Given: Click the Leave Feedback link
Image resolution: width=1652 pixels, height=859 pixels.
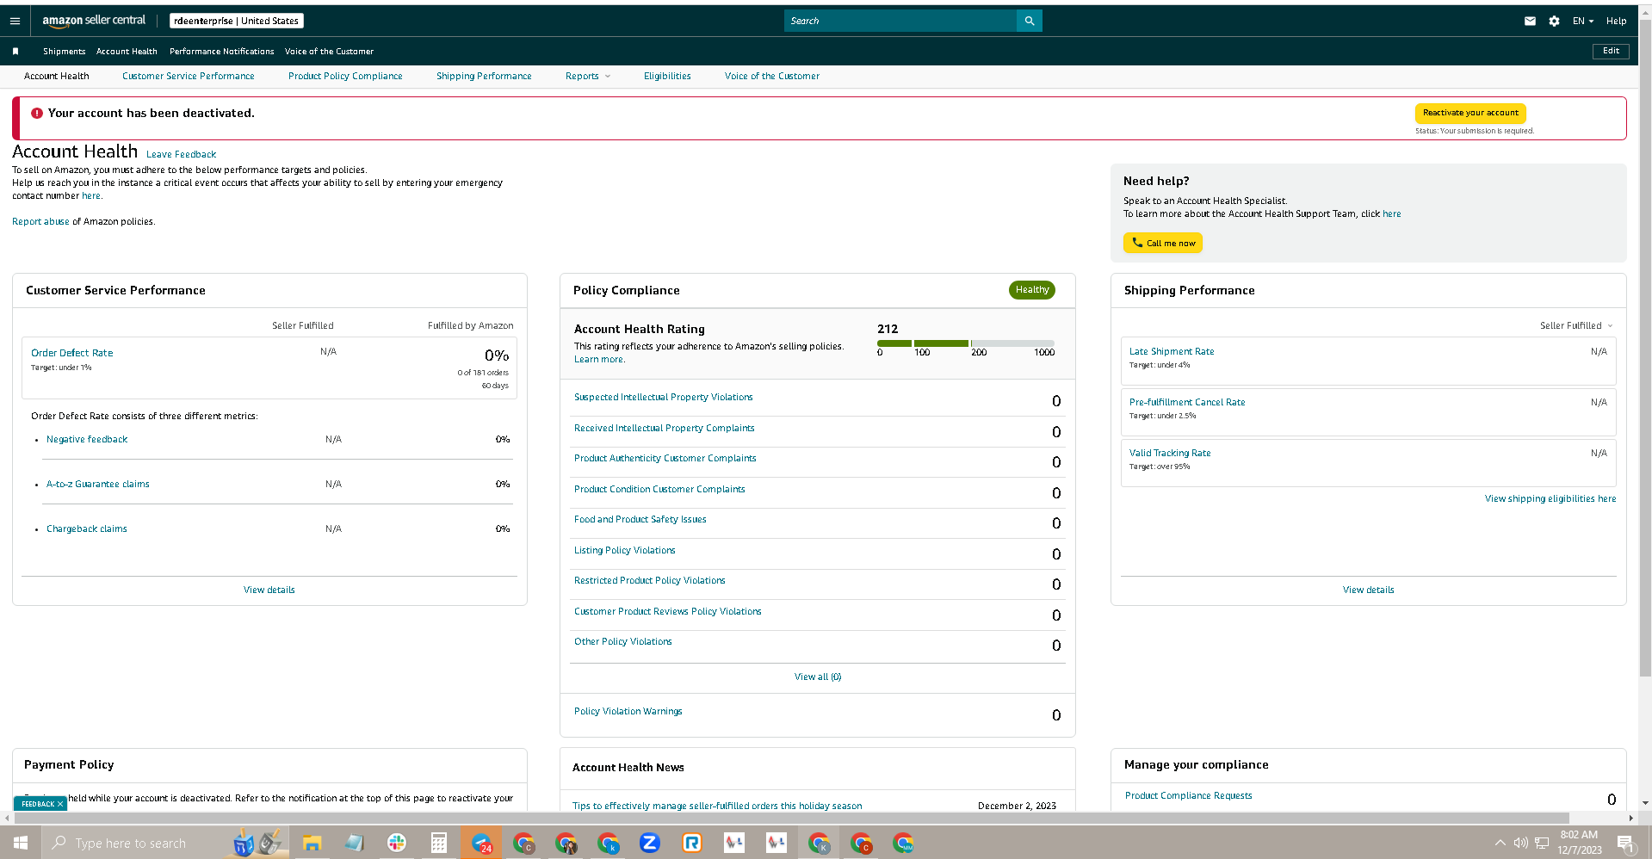Looking at the screenshot, I should pos(181,155).
